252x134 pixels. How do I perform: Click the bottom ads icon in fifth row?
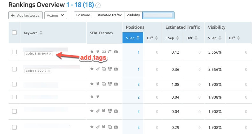pos(116,111)
